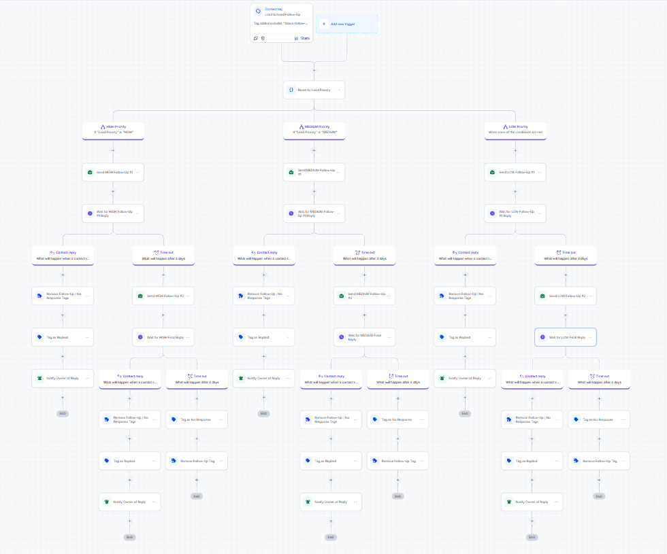
Task: Add a step directly below the MEDIUM Priority condition
Action: pos(314,150)
